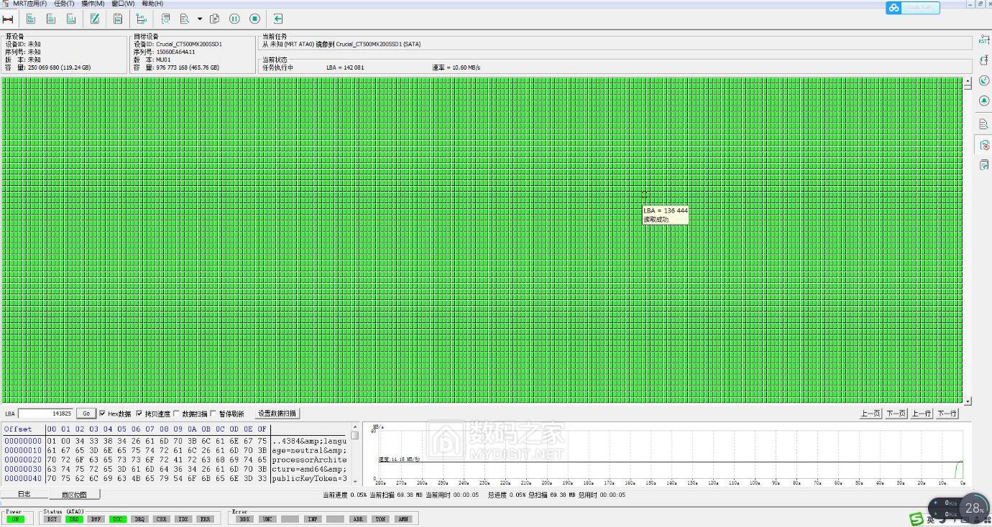Image resolution: width=992 pixels, height=527 pixels.
Task: Click the 下一页 next page button
Action: [896, 414]
